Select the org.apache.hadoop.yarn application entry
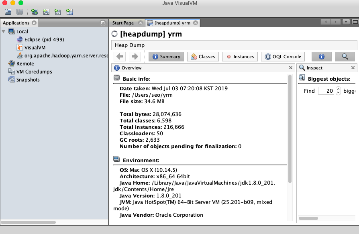 tap(66, 55)
